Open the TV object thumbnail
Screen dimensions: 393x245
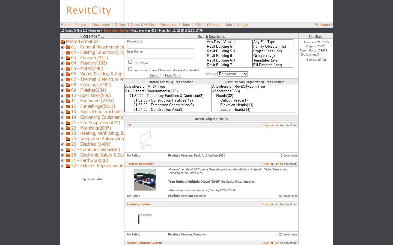tap(145, 140)
